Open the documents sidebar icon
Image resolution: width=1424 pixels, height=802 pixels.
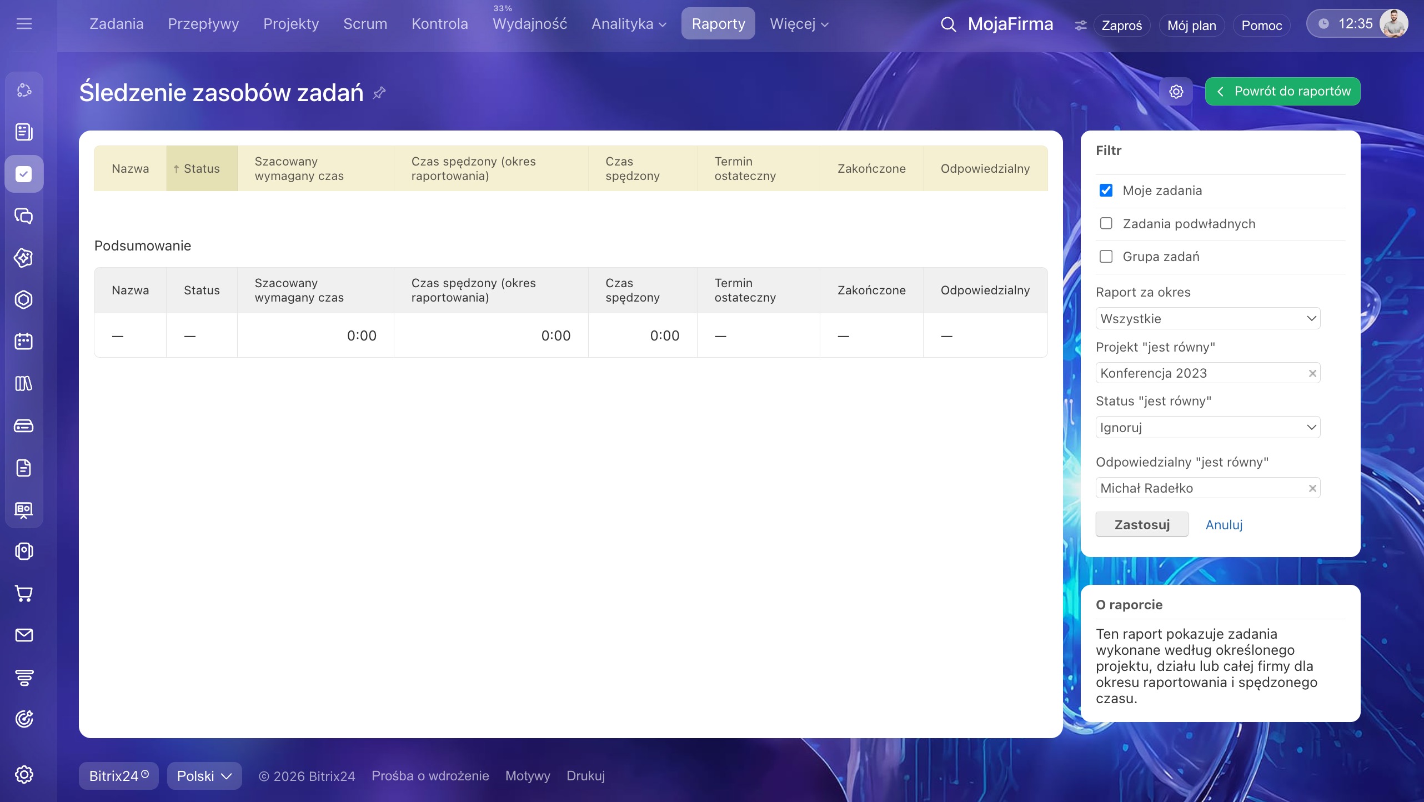[24, 468]
